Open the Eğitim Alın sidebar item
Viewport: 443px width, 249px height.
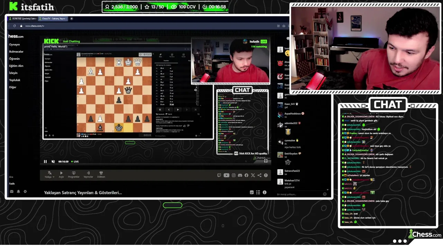point(16,66)
